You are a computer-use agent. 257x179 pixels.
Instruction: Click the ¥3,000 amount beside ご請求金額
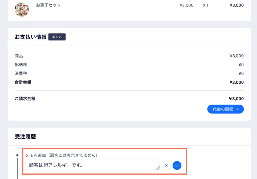(236, 99)
